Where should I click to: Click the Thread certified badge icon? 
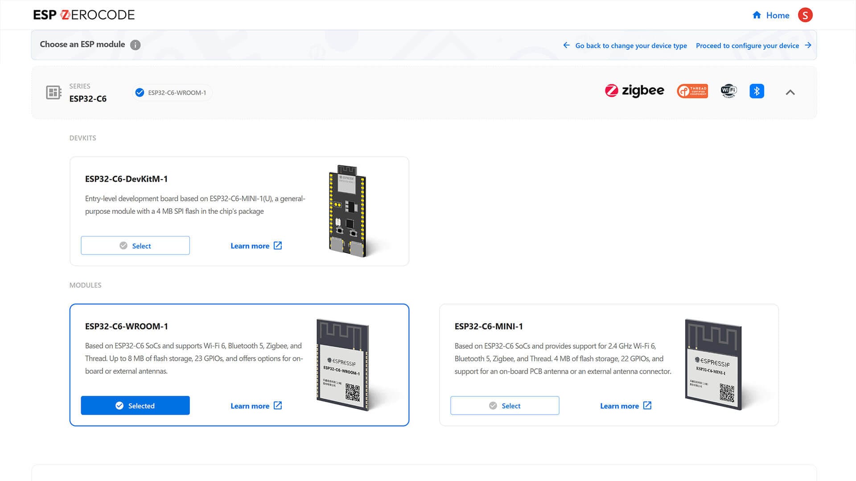pyautogui.click(x=692, y=91)
